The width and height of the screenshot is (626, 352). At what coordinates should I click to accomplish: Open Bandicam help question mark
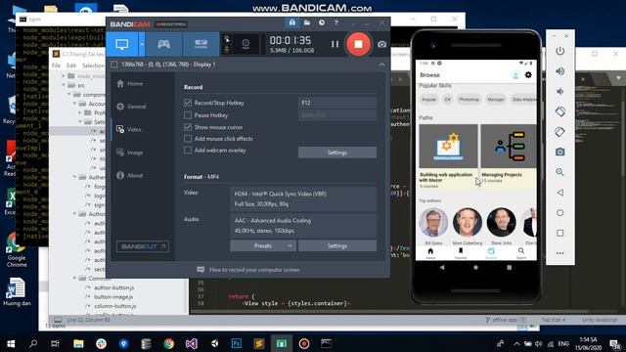[336, 22]
